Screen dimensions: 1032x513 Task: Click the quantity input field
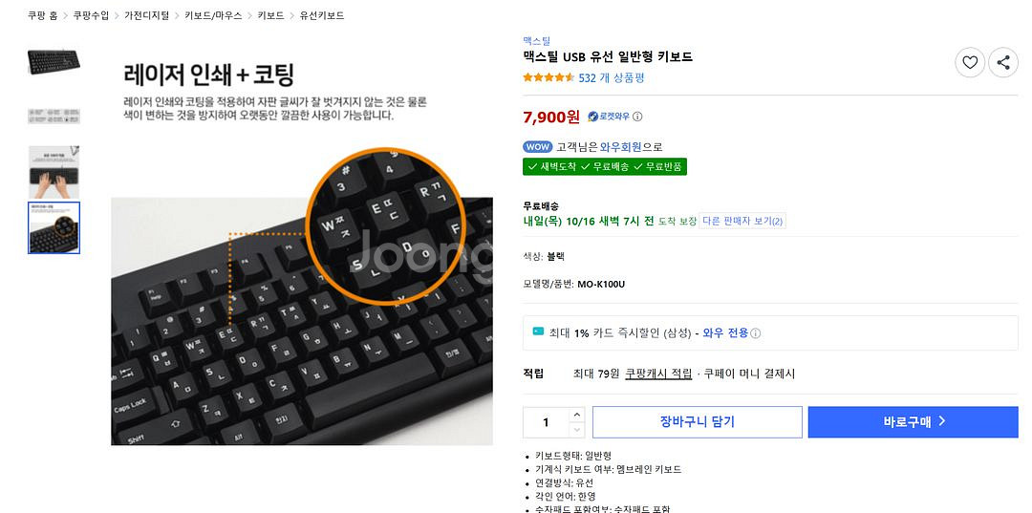546,422
